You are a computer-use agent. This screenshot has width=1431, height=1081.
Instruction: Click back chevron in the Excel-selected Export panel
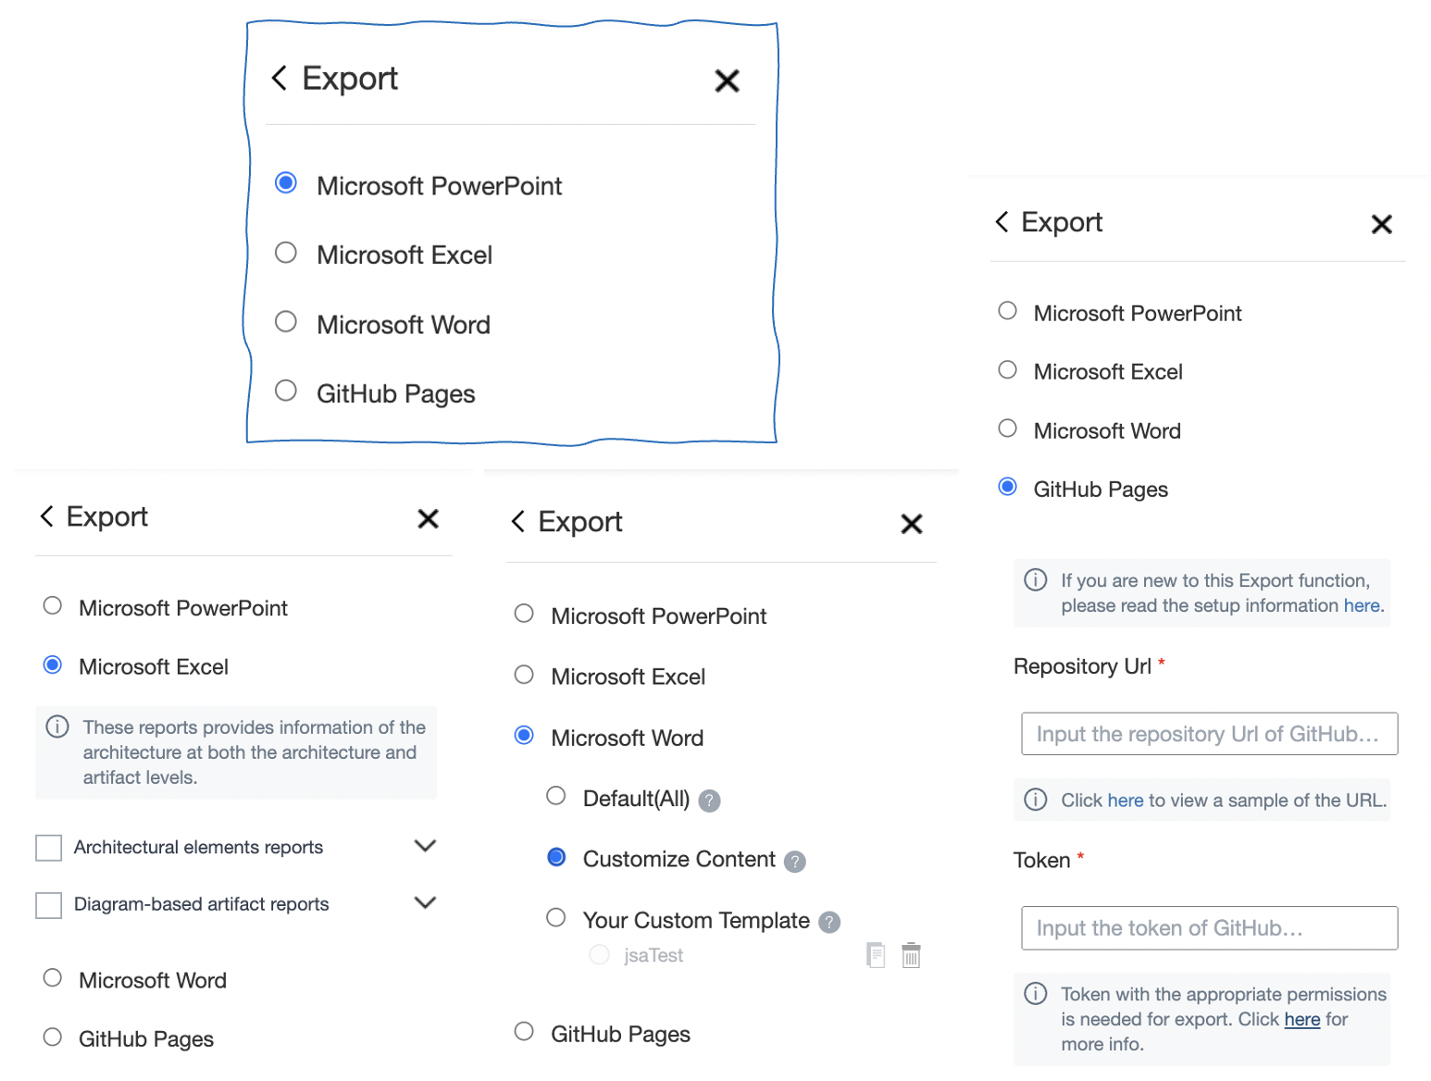coord(47,516)
